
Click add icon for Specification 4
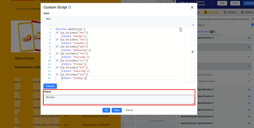click(249, 103)
